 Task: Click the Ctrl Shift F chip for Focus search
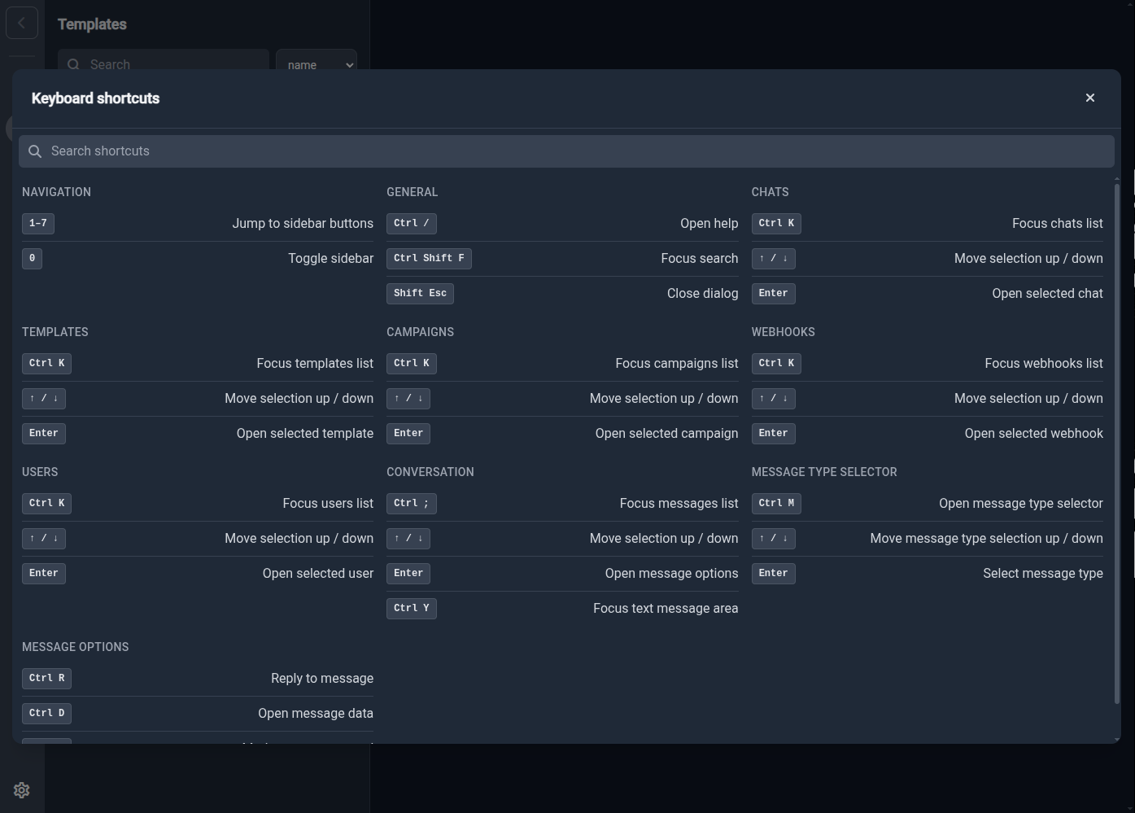429,258
